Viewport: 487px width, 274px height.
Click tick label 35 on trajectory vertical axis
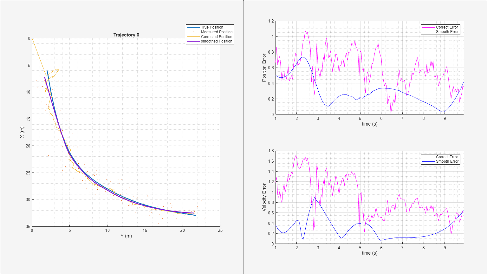(28, 226)
